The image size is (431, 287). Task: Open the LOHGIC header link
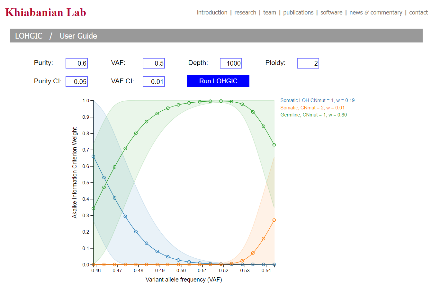pyautogui.click(x=29, y=36)
